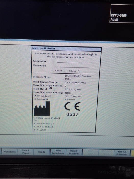Click the Password input field
134x179 pixels.
coord(73,66)
